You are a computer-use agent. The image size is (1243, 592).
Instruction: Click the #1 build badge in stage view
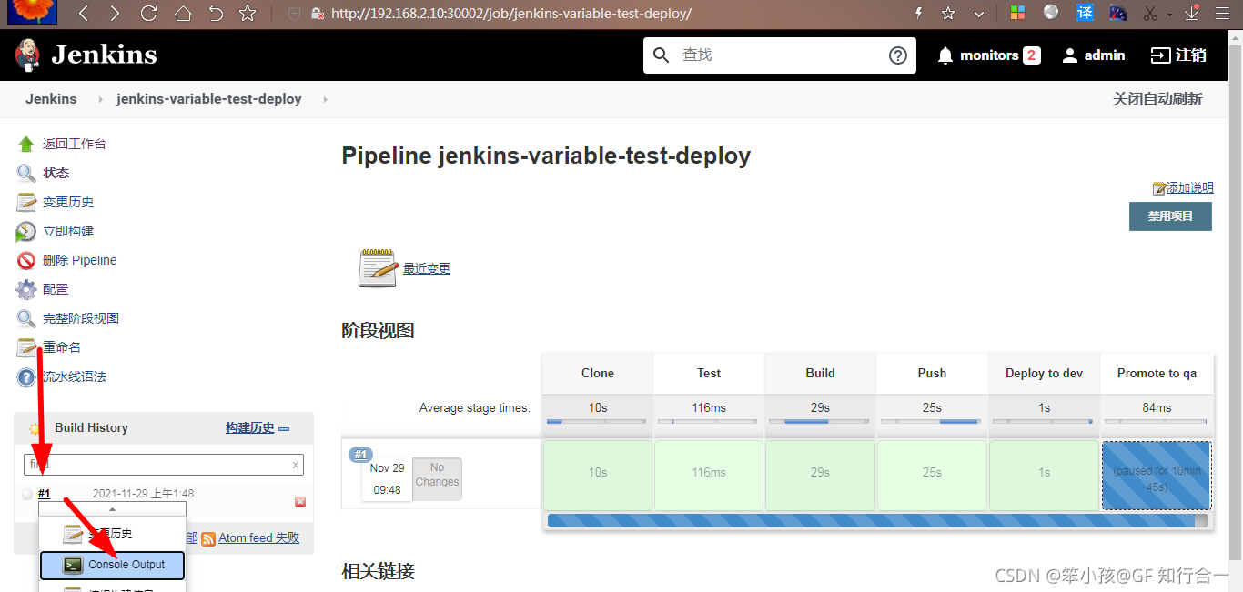(x=360, y=455)
